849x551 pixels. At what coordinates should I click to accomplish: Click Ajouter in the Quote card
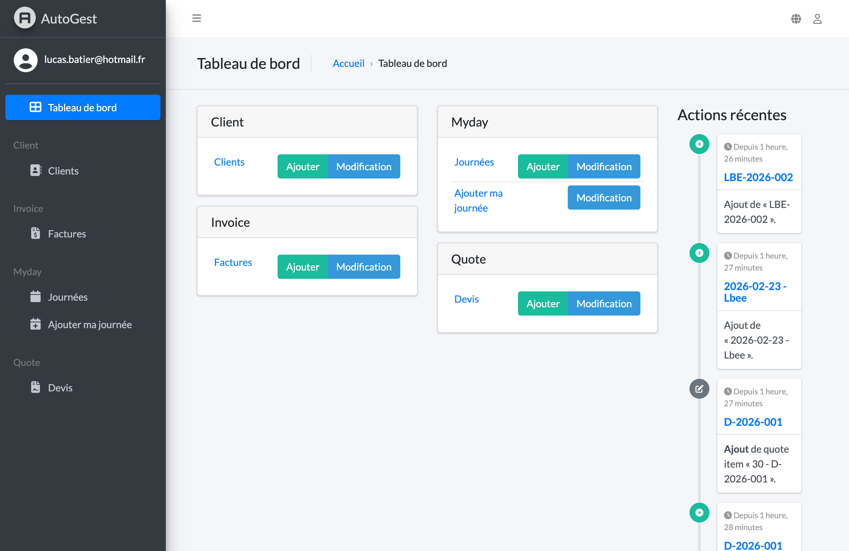click(x=542, y=303)
